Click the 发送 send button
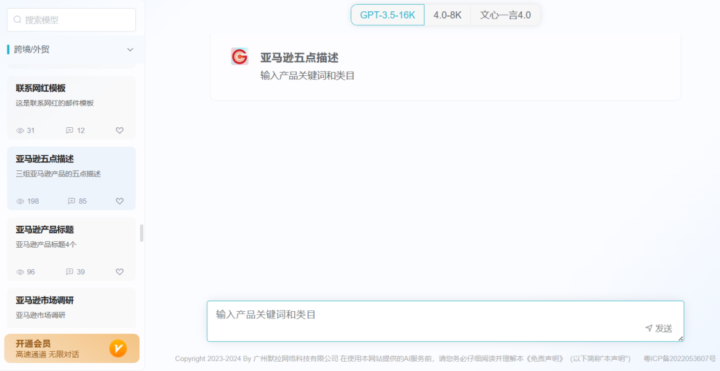 pos(659,328)
